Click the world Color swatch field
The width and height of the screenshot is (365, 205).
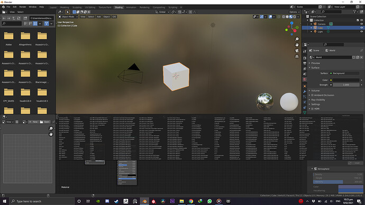click(346, 80)
